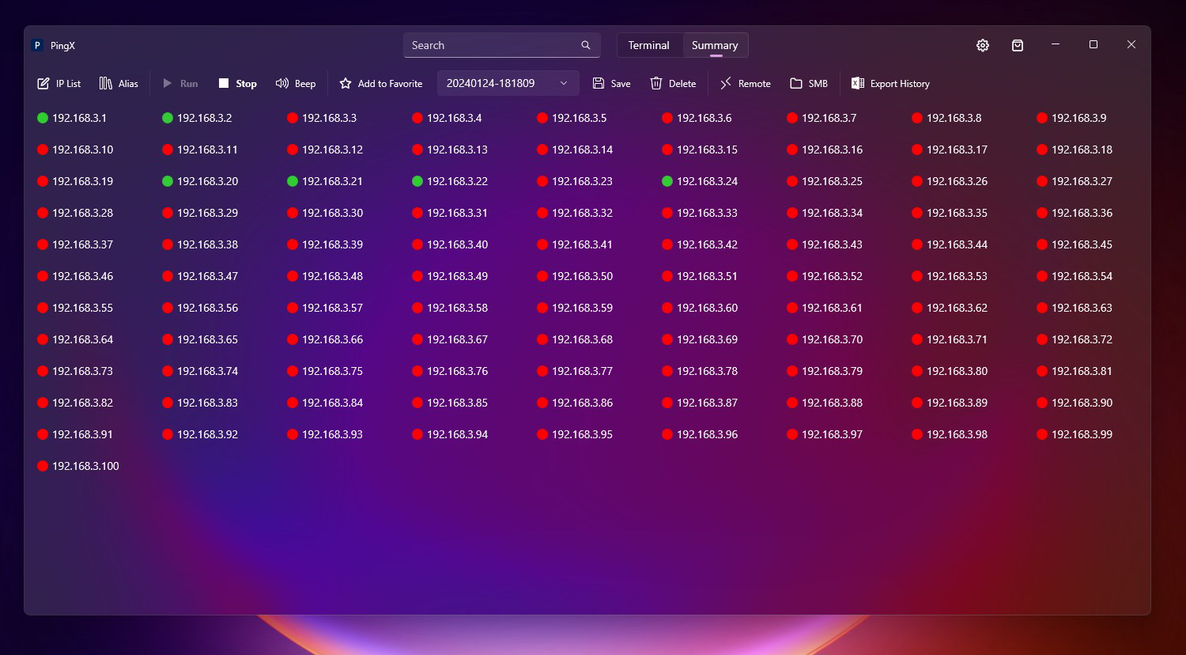
Task: Select host 192.168.3.100
Action: click(x=78, y=466)
